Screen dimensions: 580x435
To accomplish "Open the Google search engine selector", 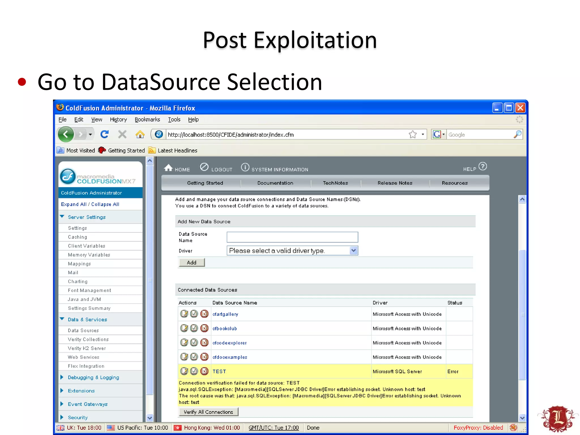I will point(439,134).
